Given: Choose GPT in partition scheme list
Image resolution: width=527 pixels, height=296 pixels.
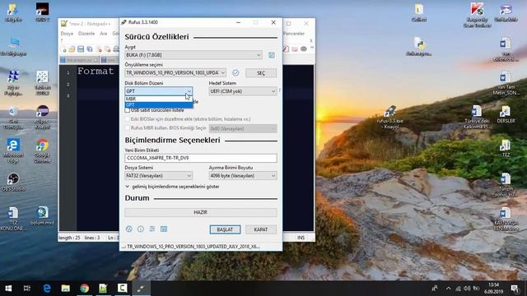Looking at the screenshot, I should click(159, 104).
